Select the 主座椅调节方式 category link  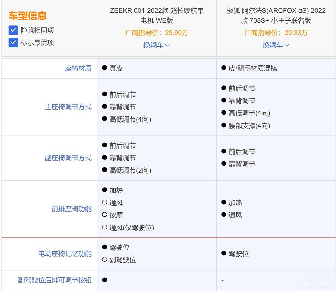click(68, 107)
